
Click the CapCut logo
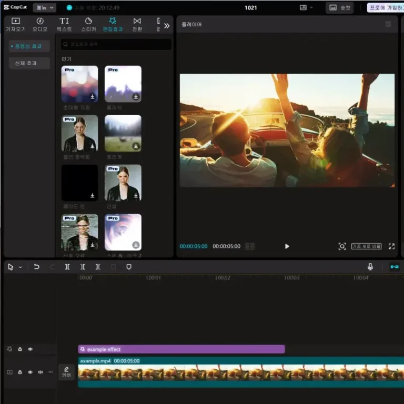[15, 7]
